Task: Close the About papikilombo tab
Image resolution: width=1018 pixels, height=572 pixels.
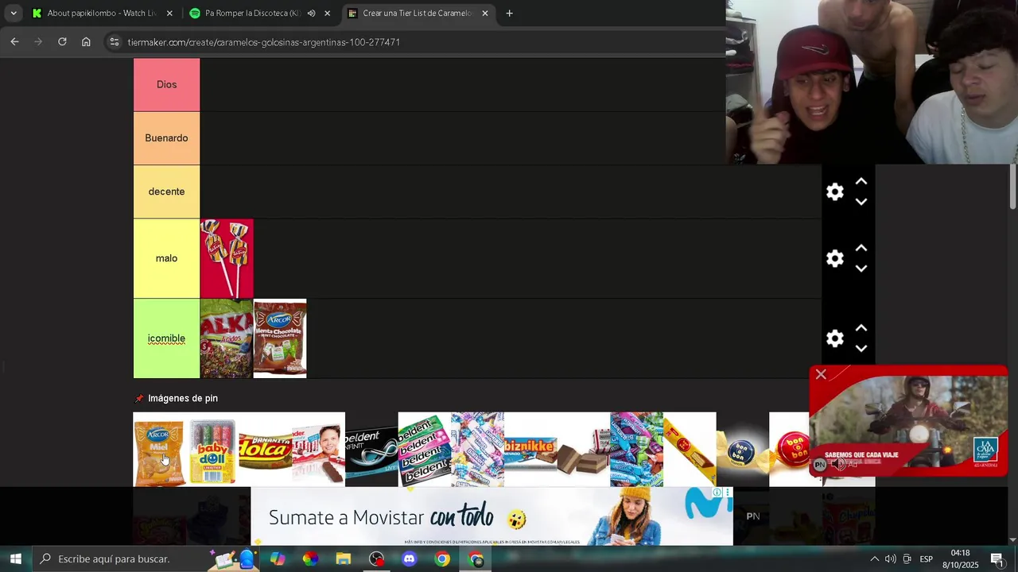Action: point(169,14)
